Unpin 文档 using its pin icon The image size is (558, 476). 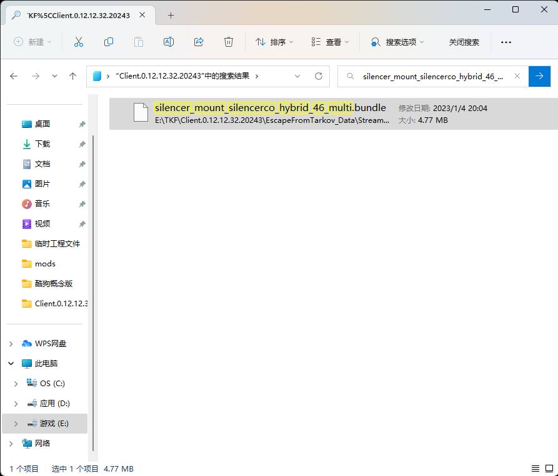[82, 163]
